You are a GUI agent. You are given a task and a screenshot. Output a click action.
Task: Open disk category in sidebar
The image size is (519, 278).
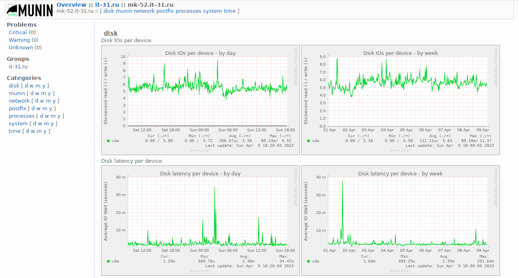tap(14, 86)
